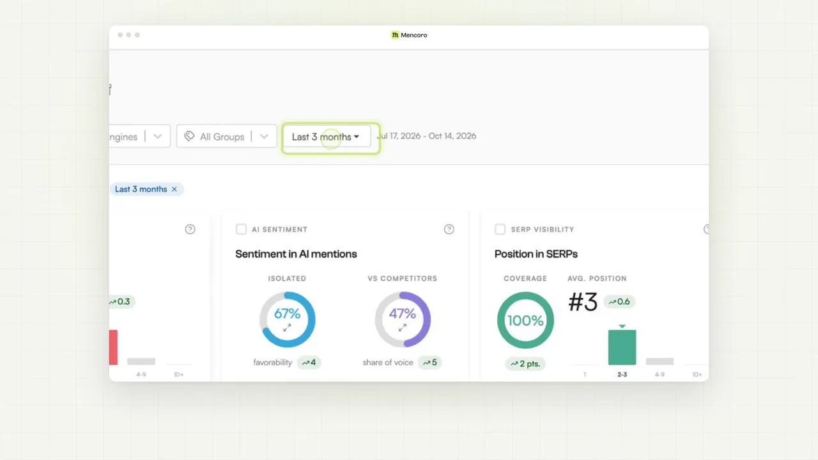Image resolution: width=818 pixels, height=460 pixels.
Task: Expand the All Groups chevron
Action: pos(264,137)
